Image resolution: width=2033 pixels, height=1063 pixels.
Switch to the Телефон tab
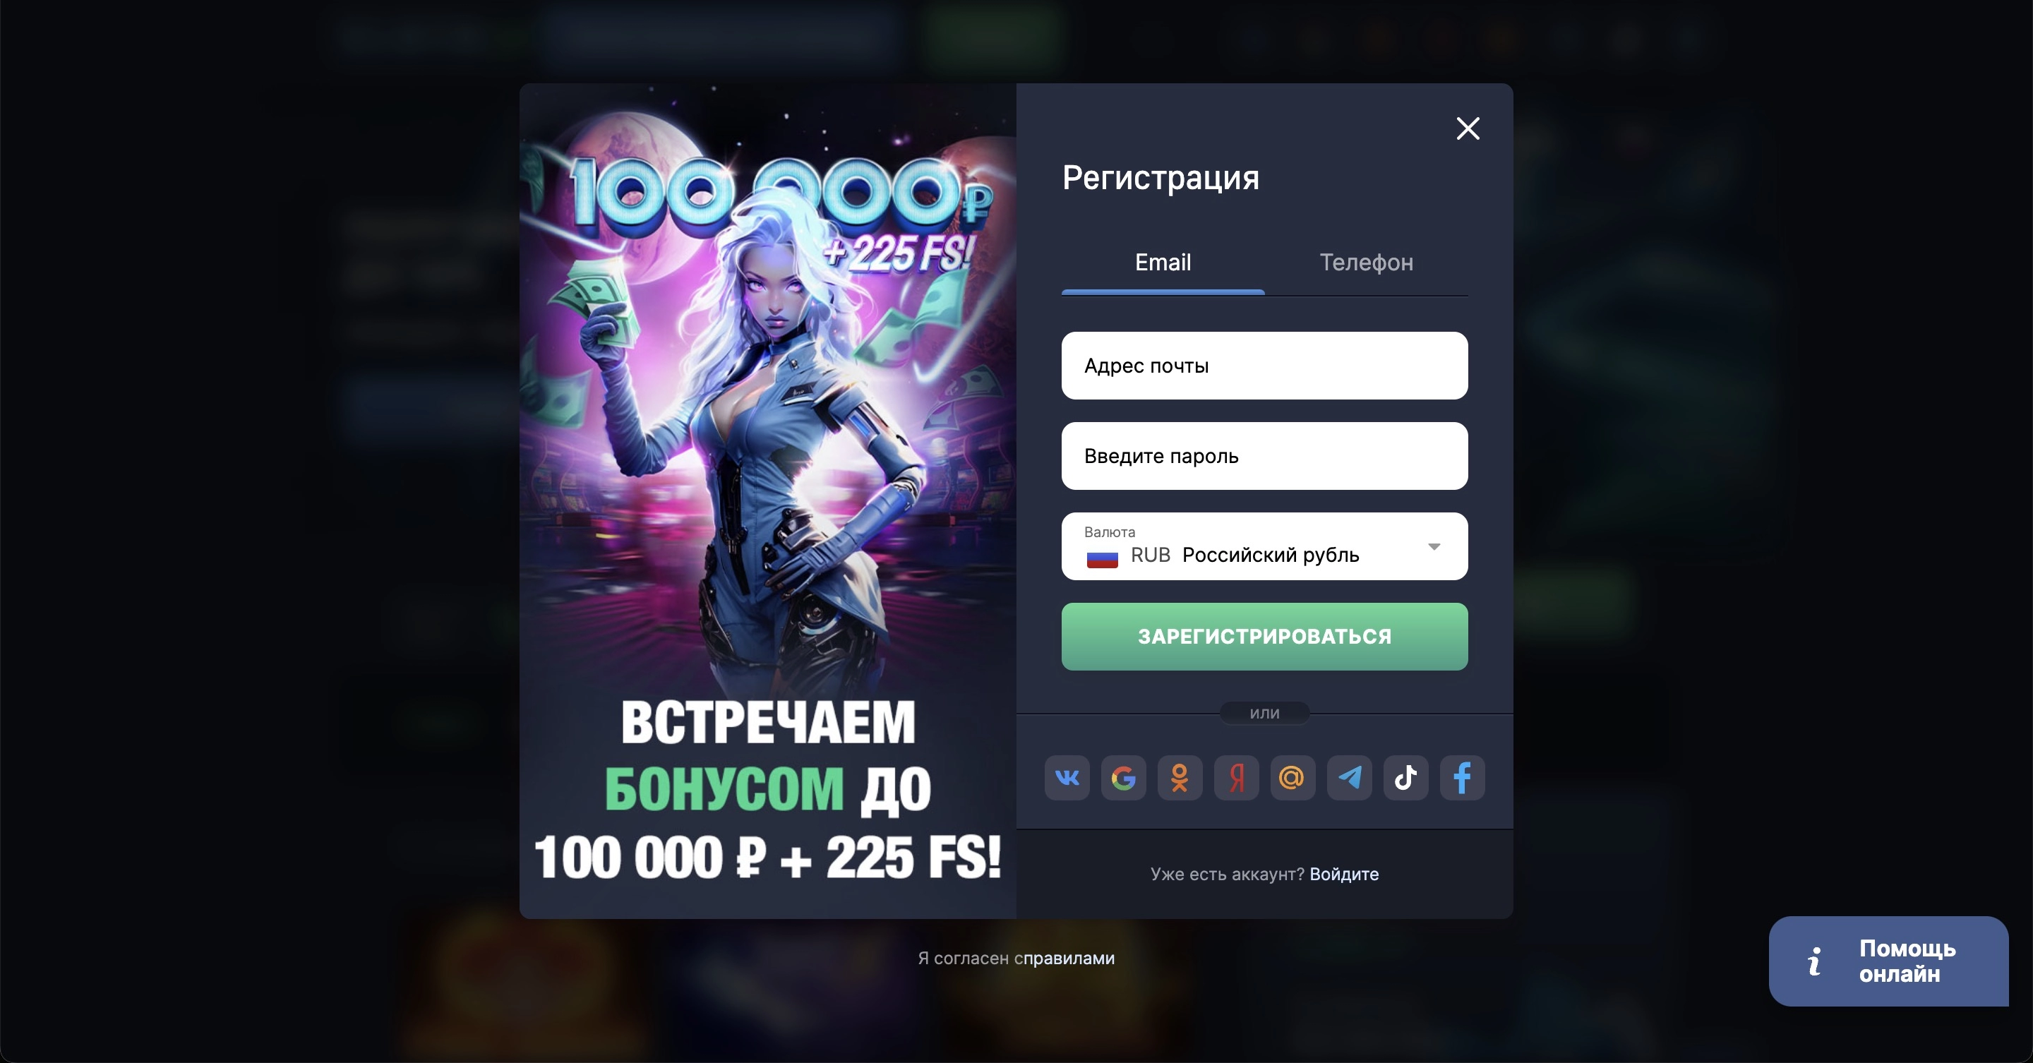pos(1366,263)
